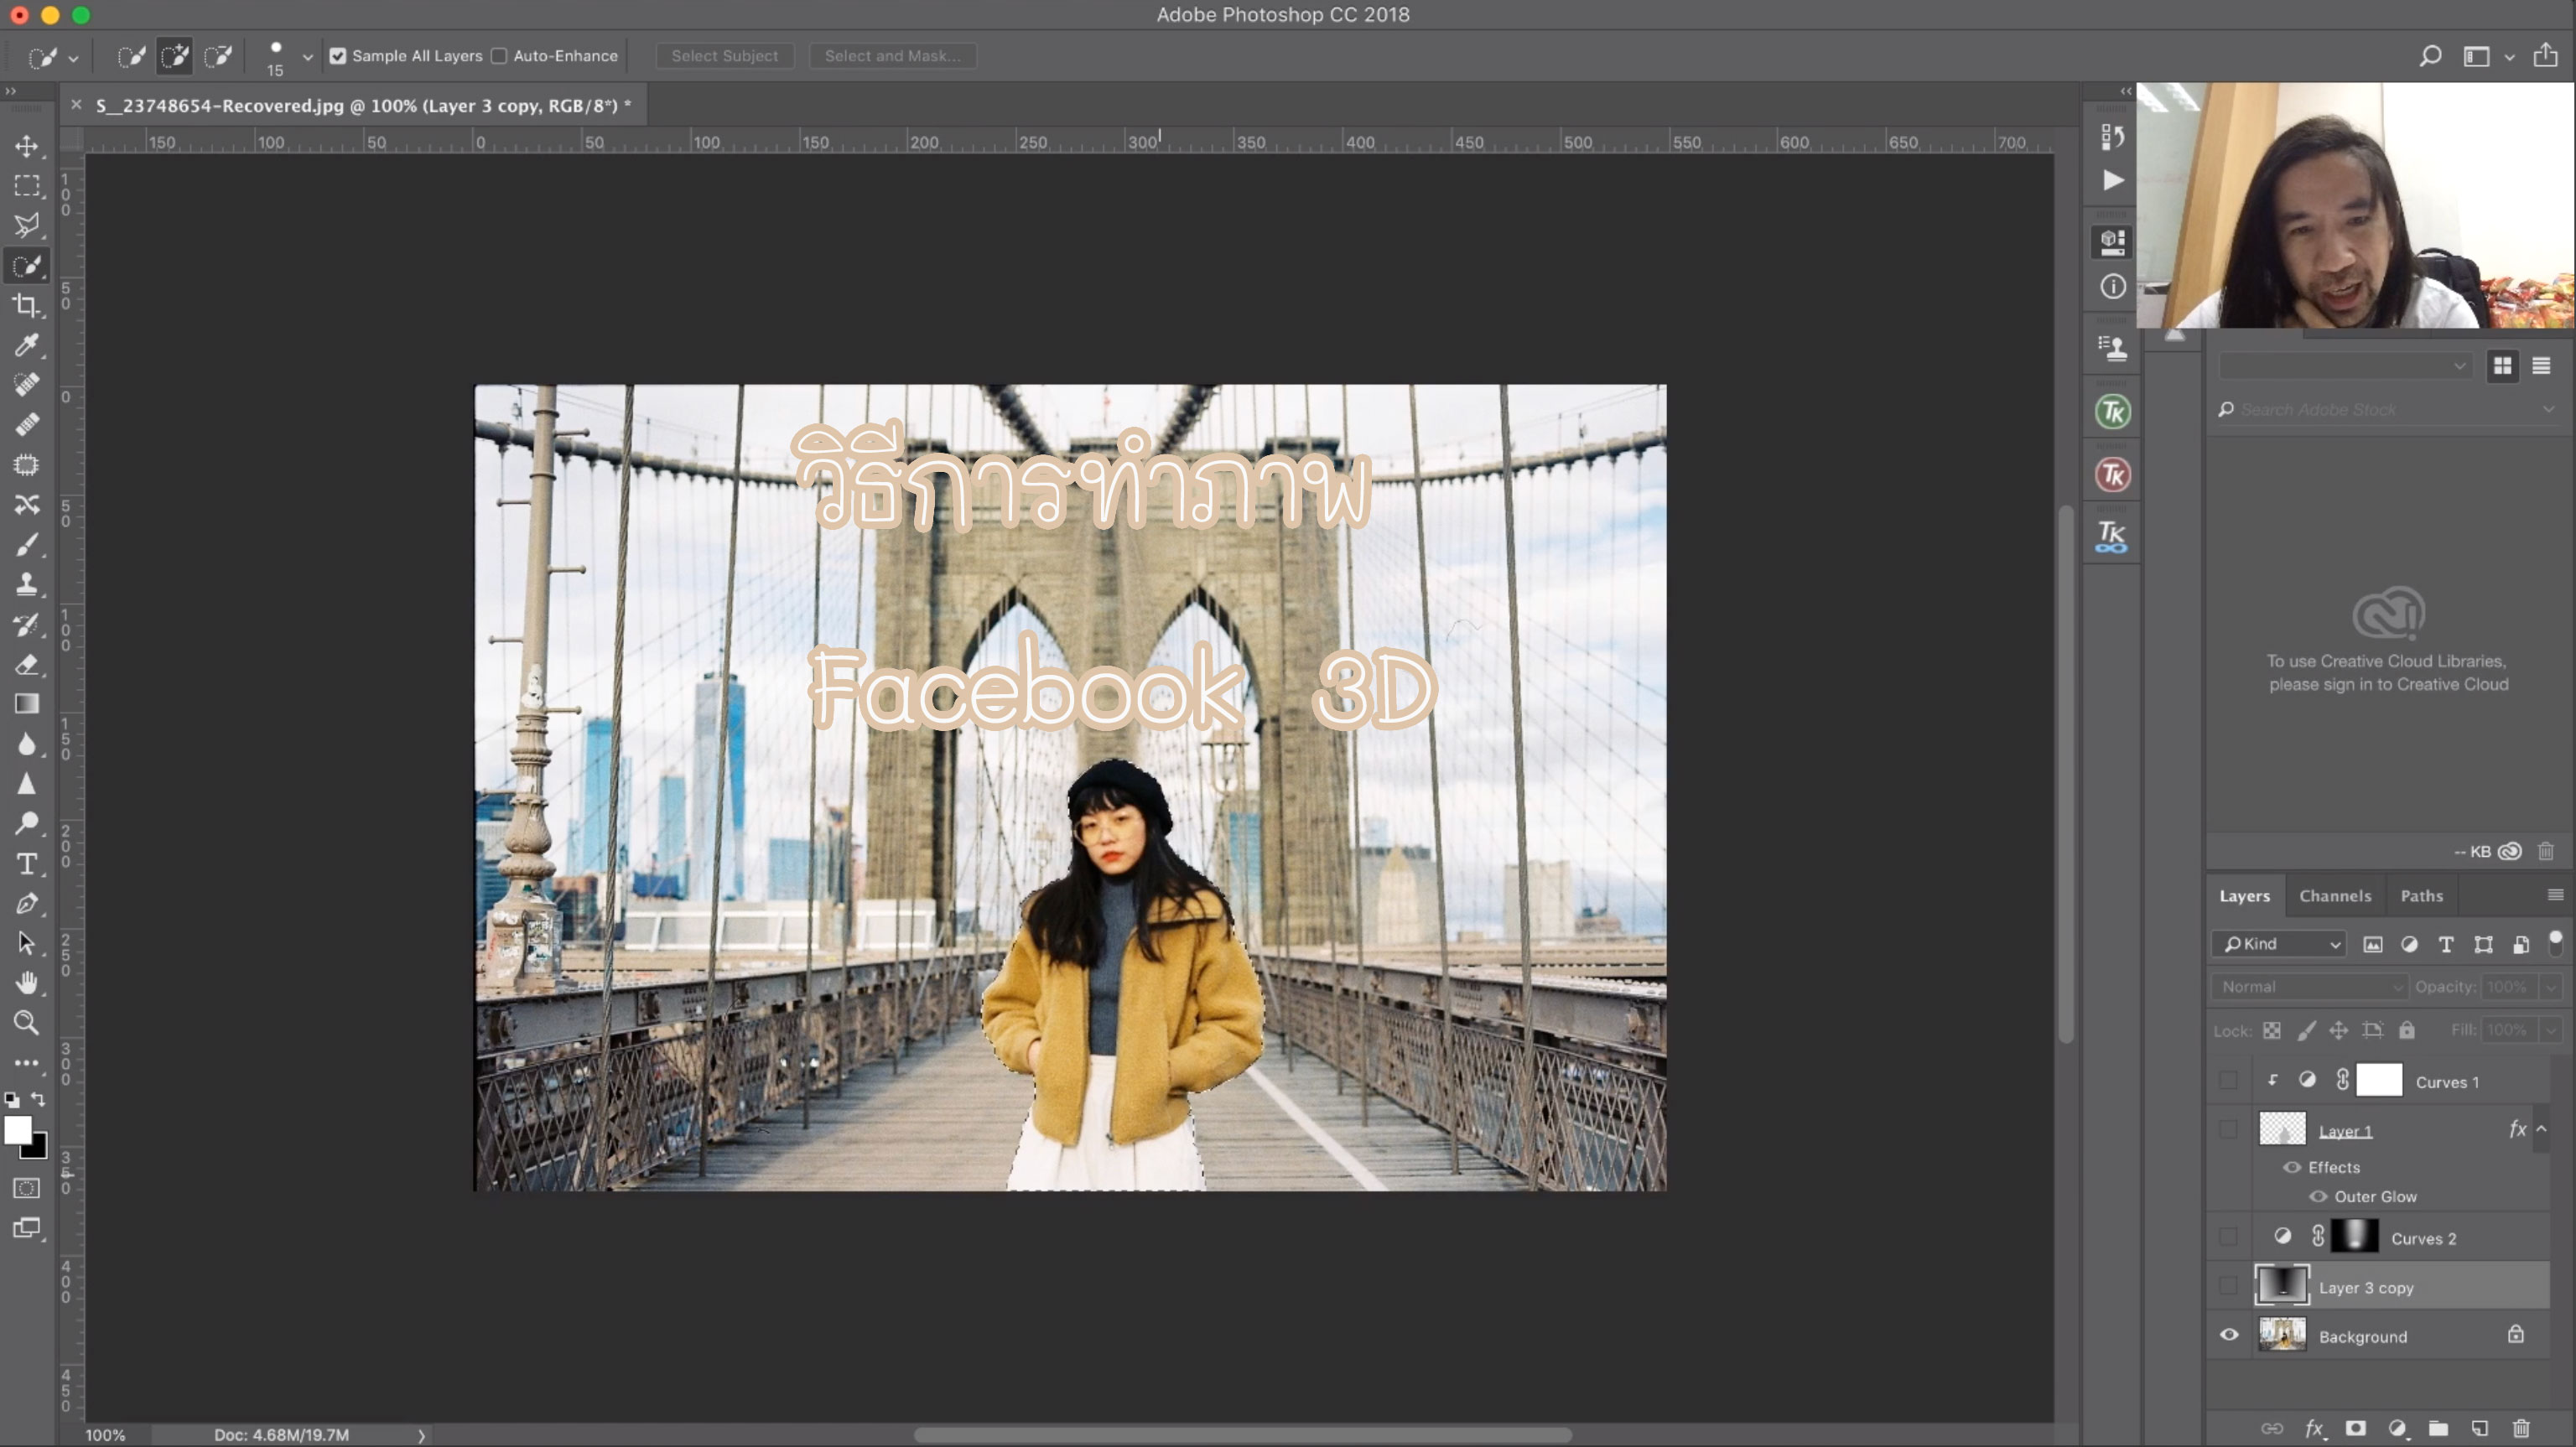Viewport: 2576px width, 1447px height.
Task: Collapse Layer 1 effects list
Action: click(x=2541, y=1129)
